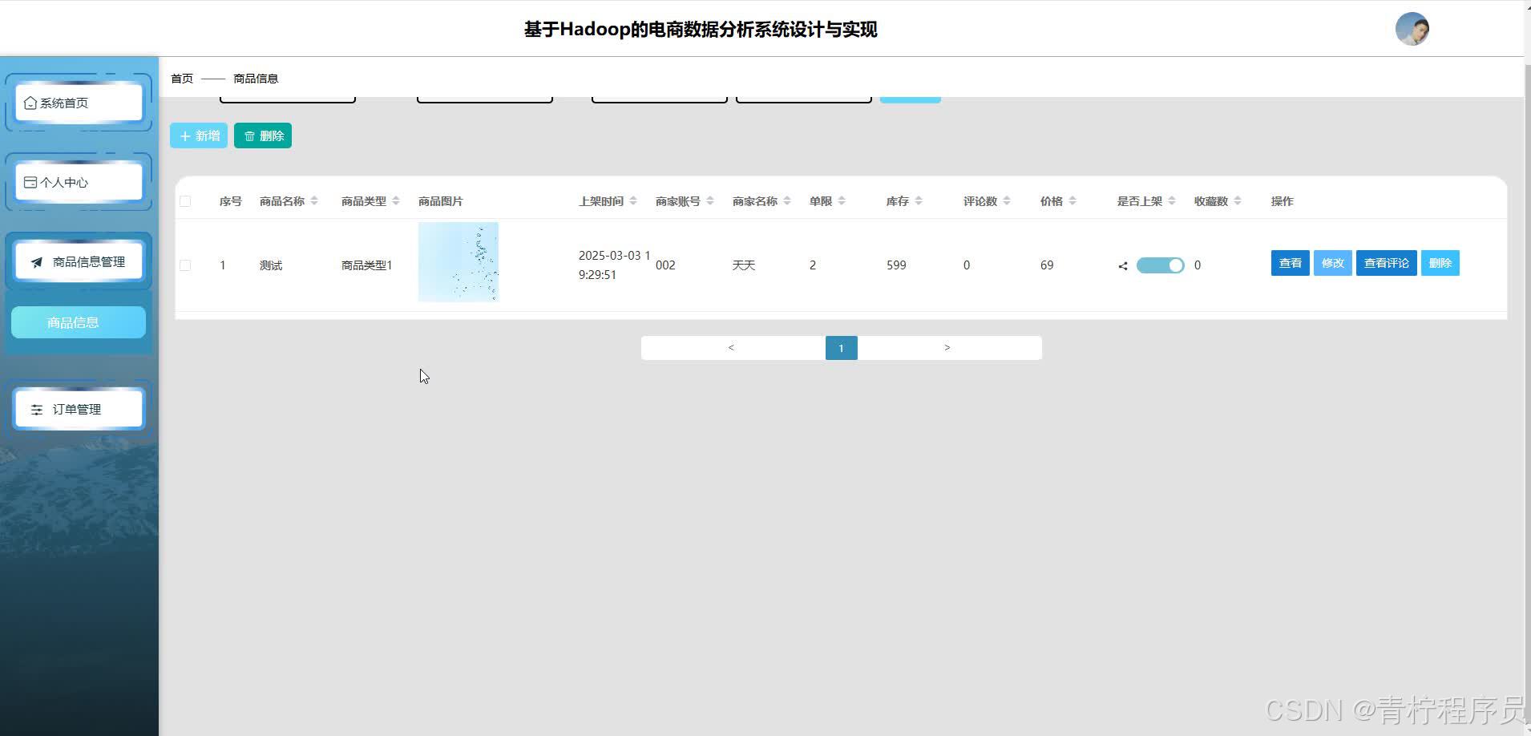This screenshot has width=1531, height=736.
Task: Check the select-all checkbox in table header
Action: (185, 200)
